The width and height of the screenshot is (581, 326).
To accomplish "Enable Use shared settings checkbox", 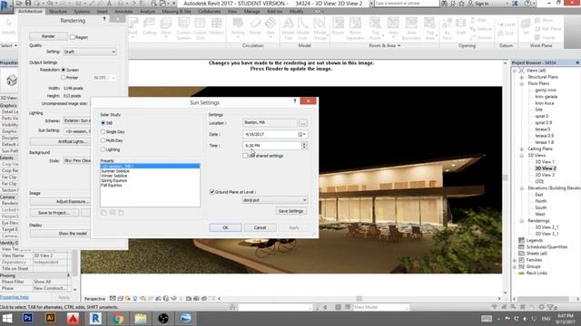I will (x=245, y=156).
